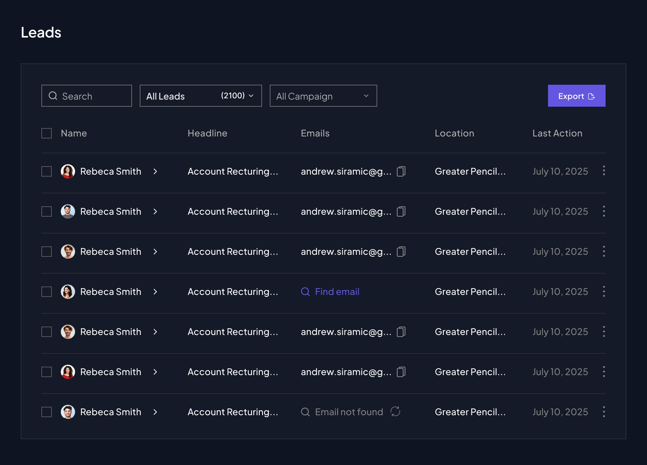Click fifth row's lead avatar thumbnail
Viewport: 647px width, 465px height.
point(68,332)
